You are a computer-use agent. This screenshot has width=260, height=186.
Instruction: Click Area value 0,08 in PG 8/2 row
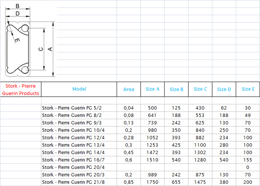coord(129,115)
